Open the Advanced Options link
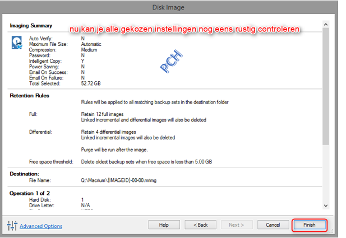Screen dimensions: 346x238 [41, 226]
